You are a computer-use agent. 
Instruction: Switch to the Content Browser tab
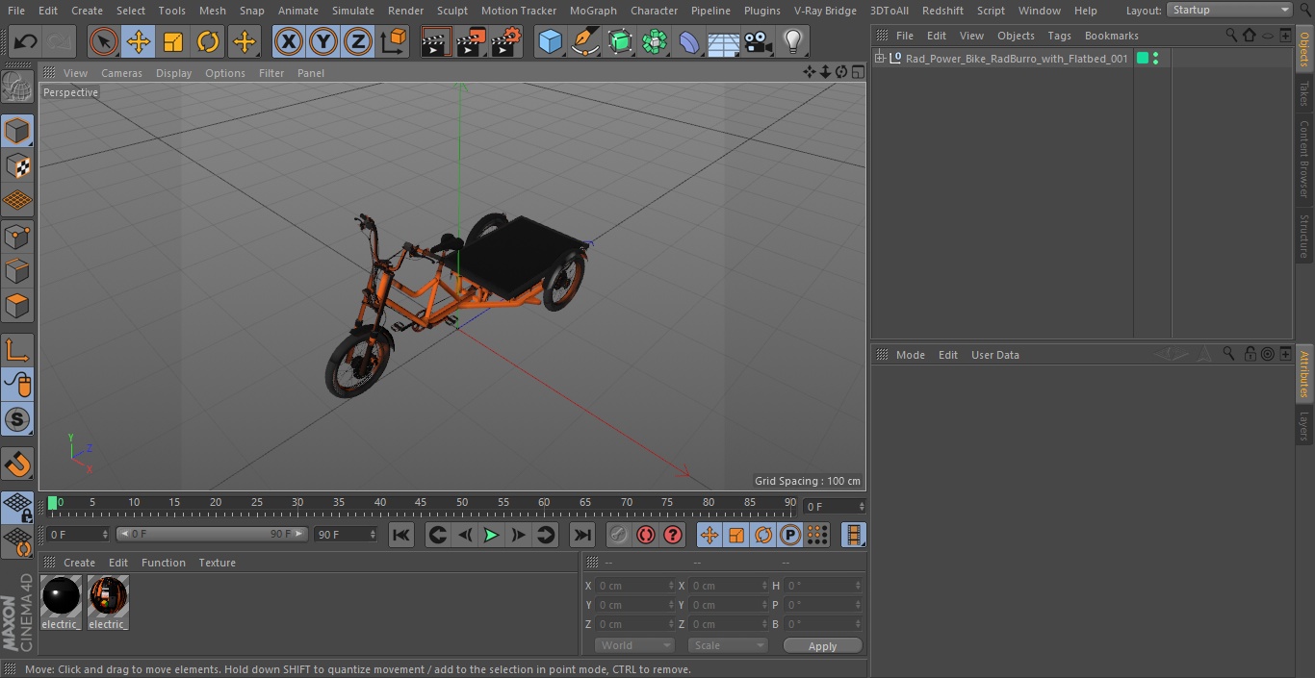(x=1304, y=159)
